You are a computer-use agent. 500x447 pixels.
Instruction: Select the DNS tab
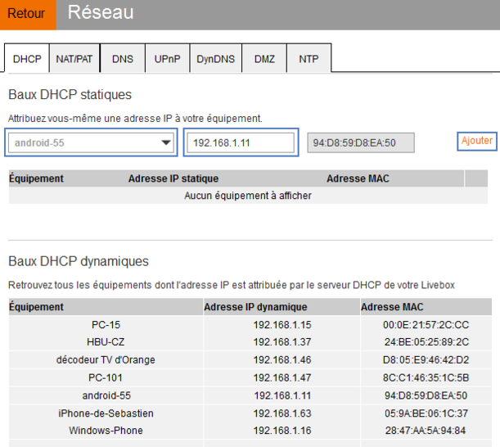click(123, 59)
